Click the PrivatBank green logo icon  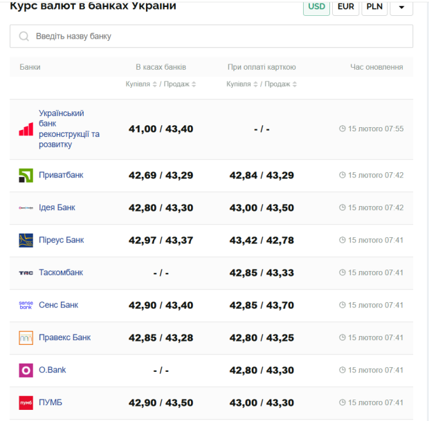pyautogui.click(x=26, y=176)
